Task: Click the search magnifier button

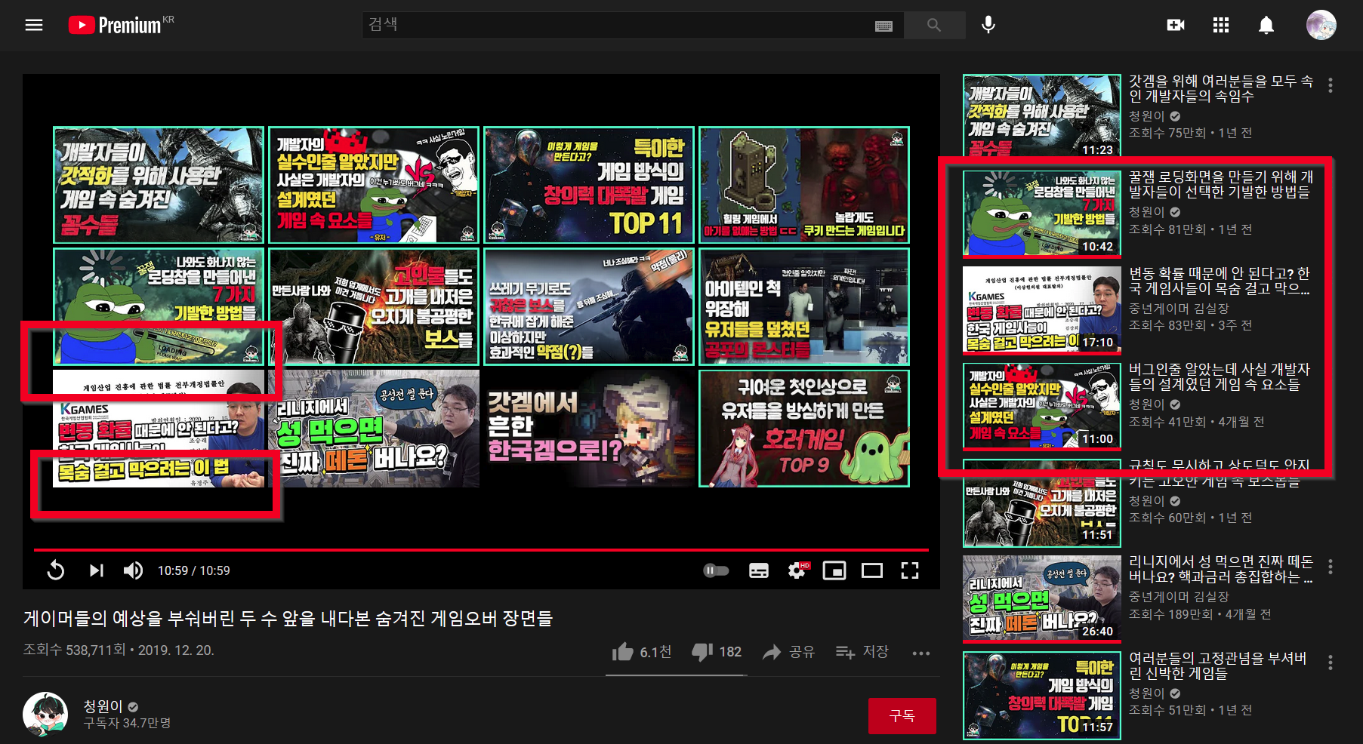Action: pos(934,25)
